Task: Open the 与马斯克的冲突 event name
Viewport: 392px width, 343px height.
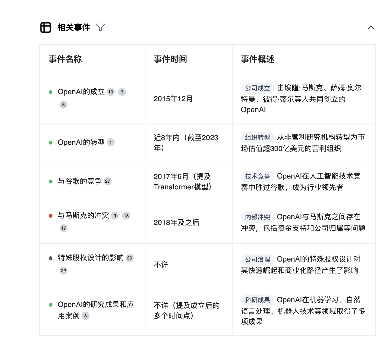Action: pyautogui.click(x=83, y=215)
